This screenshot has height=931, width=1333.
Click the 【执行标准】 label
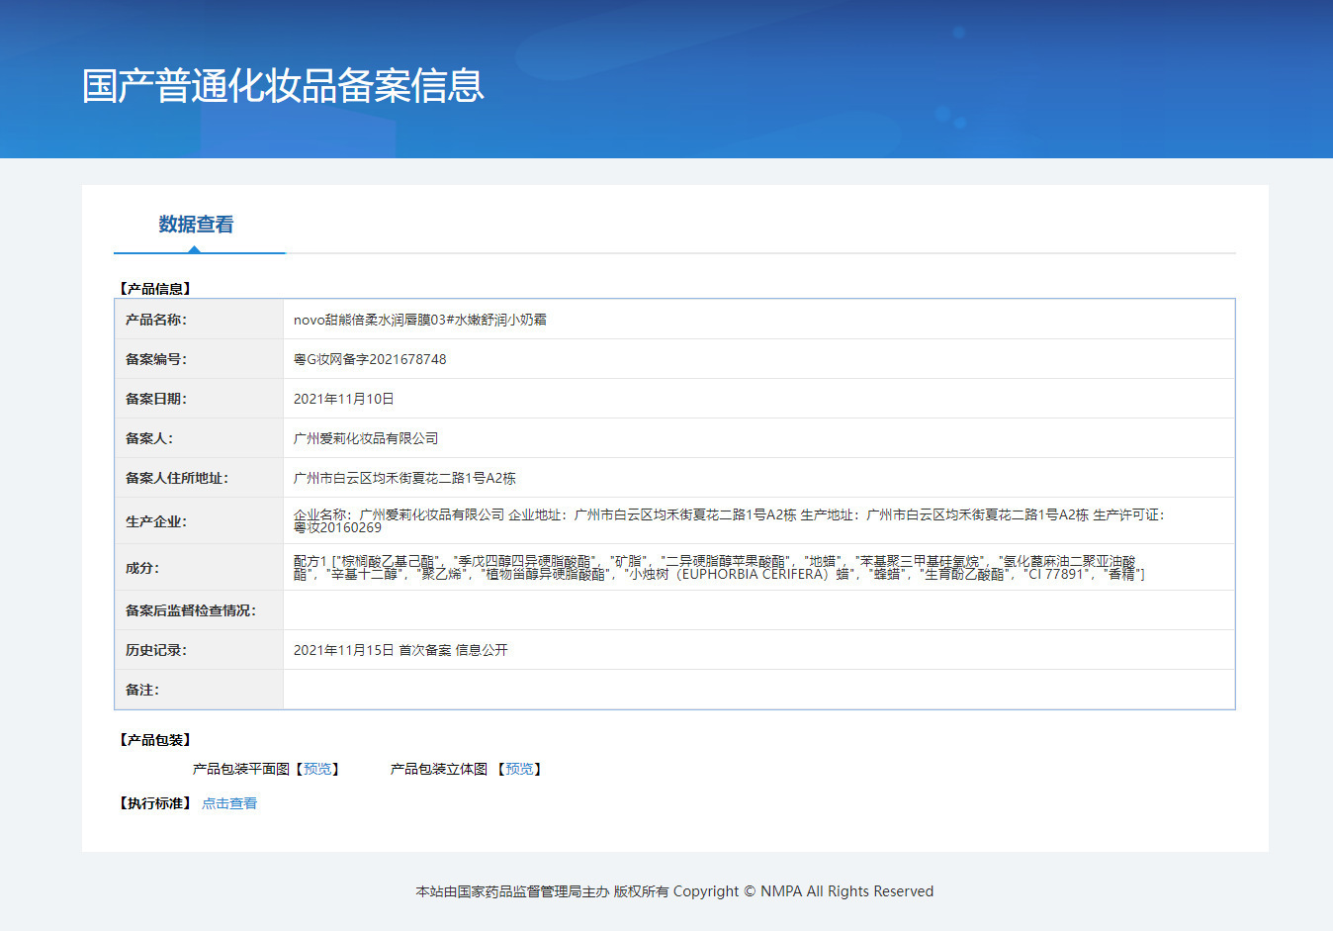[155, 803]
